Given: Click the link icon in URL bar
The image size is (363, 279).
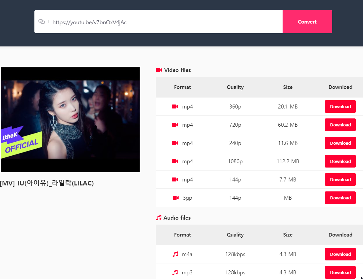Looking at the screenshot, I should (x=42, y=22).
